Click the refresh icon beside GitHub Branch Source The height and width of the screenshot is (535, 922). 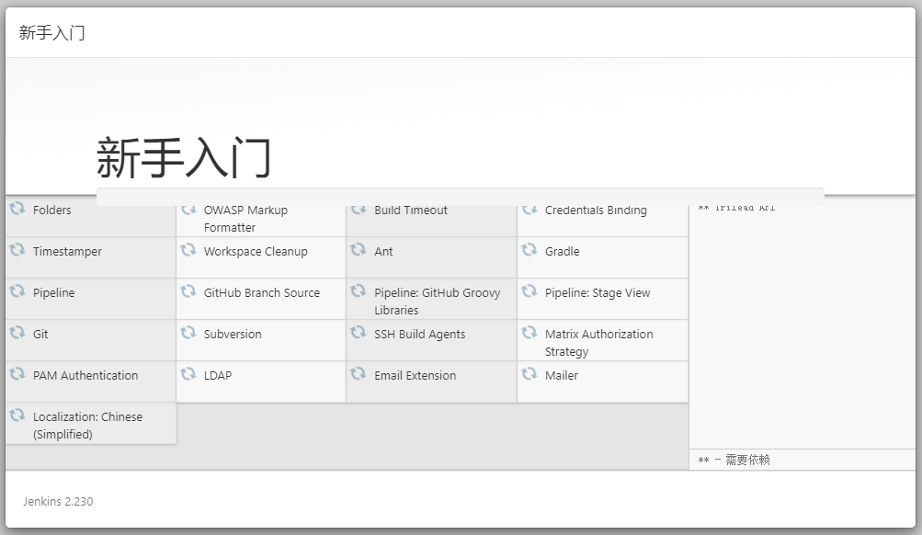coord(188,291)
